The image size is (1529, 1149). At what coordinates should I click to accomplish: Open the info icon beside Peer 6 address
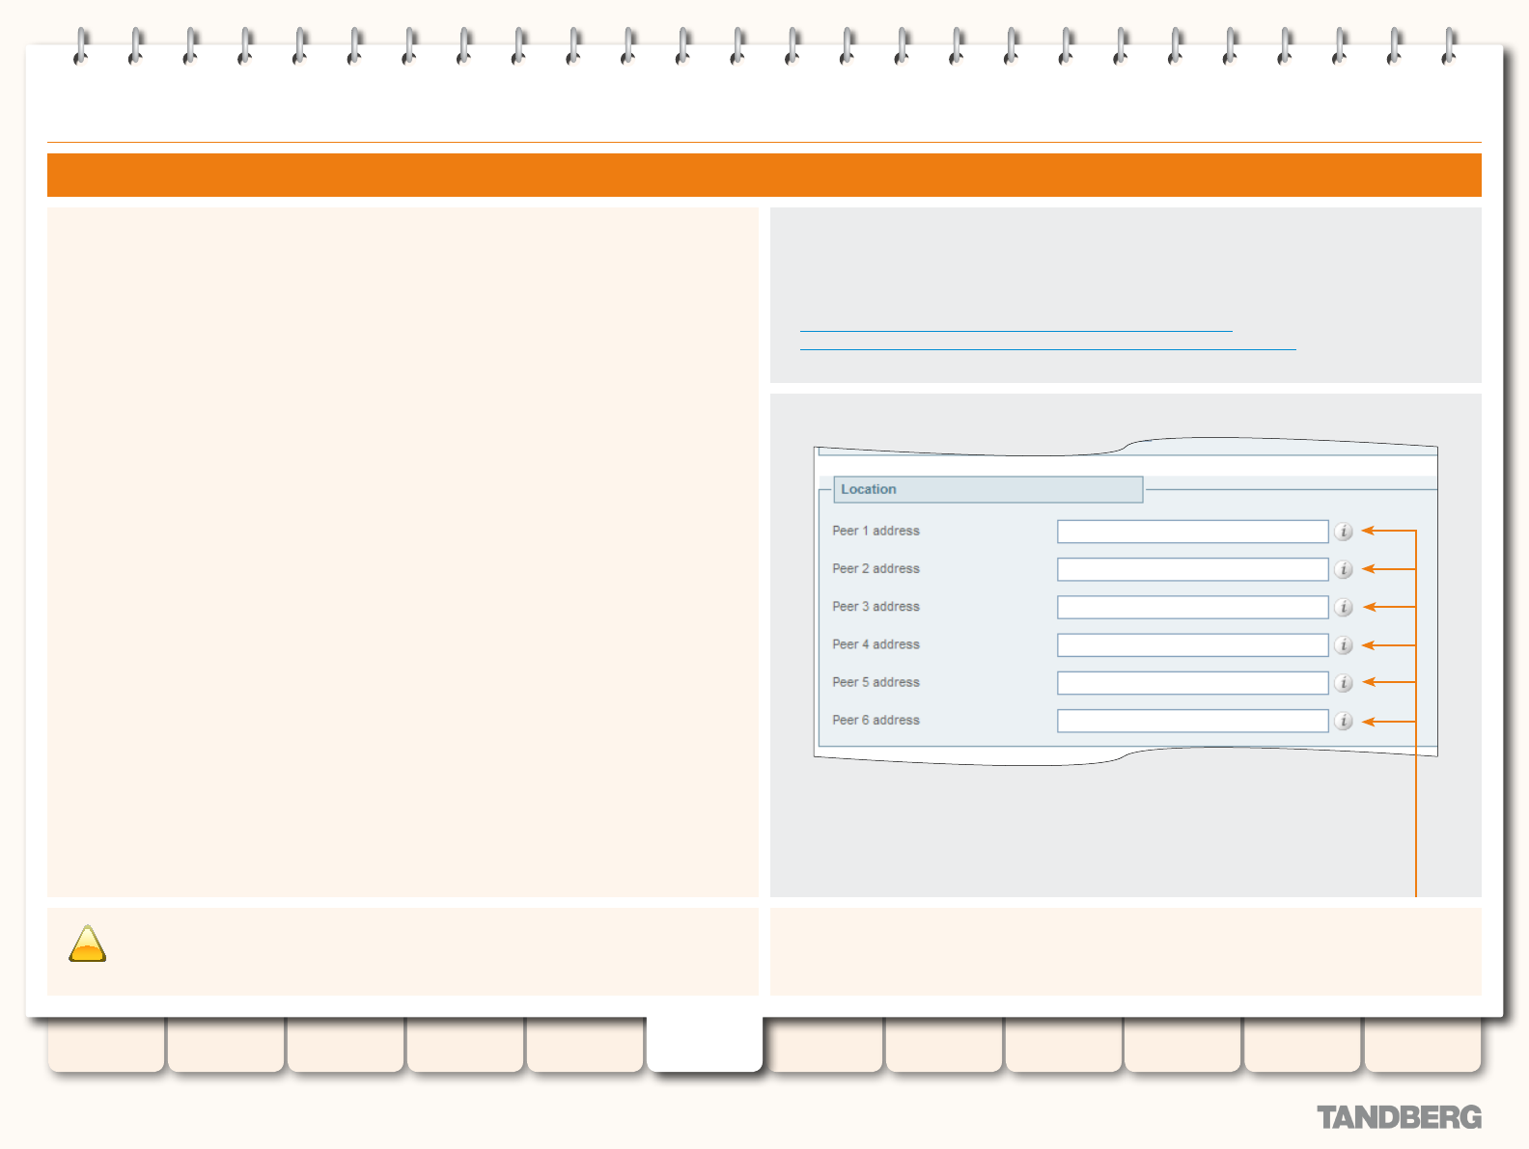1343,721
